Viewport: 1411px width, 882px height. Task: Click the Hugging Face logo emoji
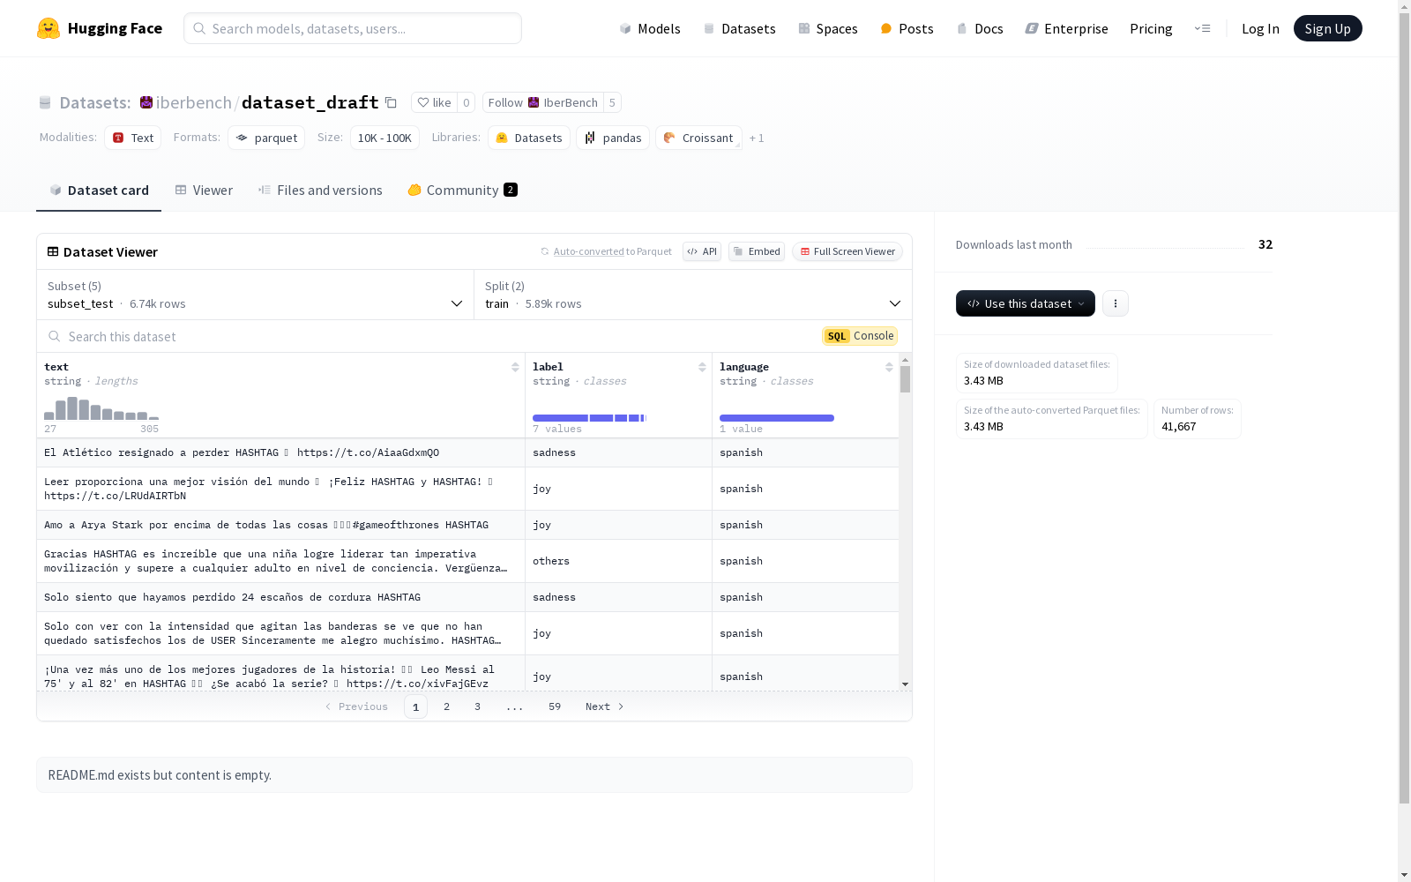(x=49, y=28)
